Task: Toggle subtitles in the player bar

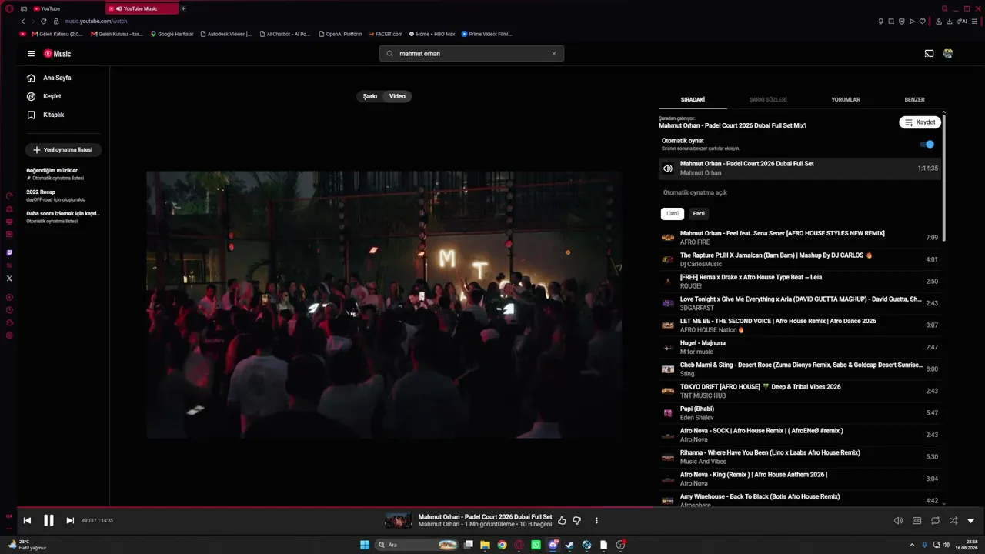Action: point(917,521)
